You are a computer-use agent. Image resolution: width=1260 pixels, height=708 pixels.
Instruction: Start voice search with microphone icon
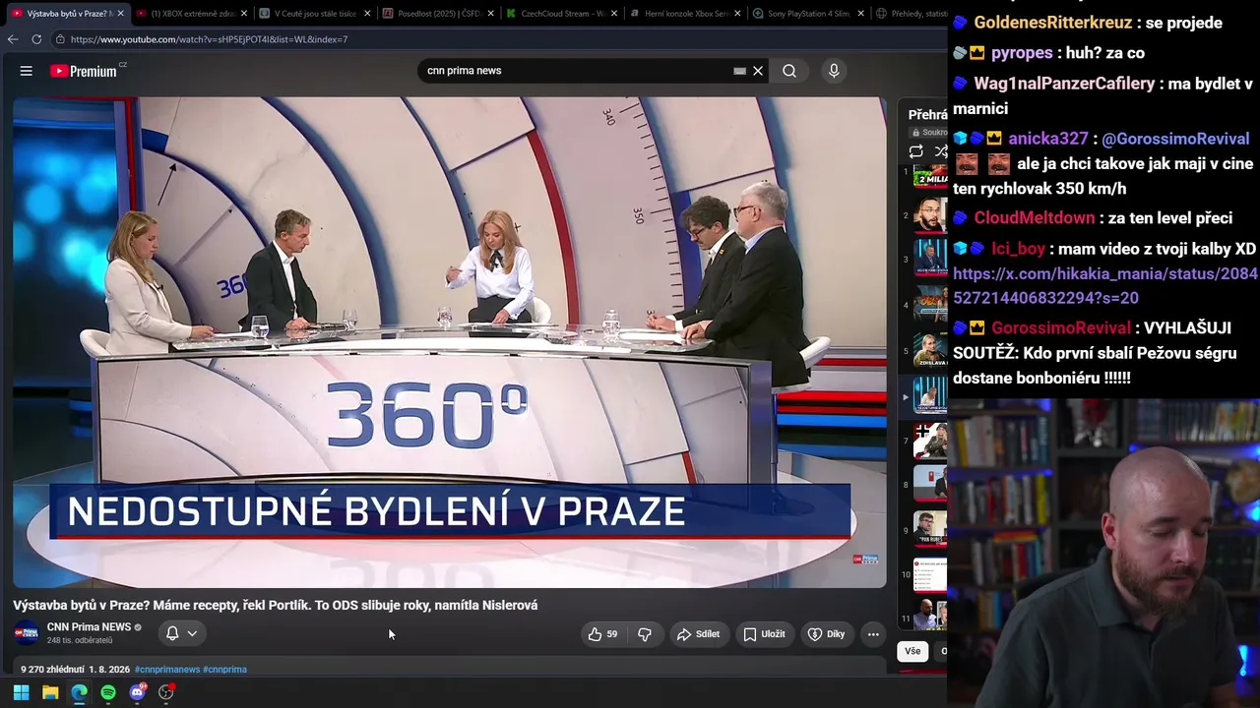coord(834,71)
